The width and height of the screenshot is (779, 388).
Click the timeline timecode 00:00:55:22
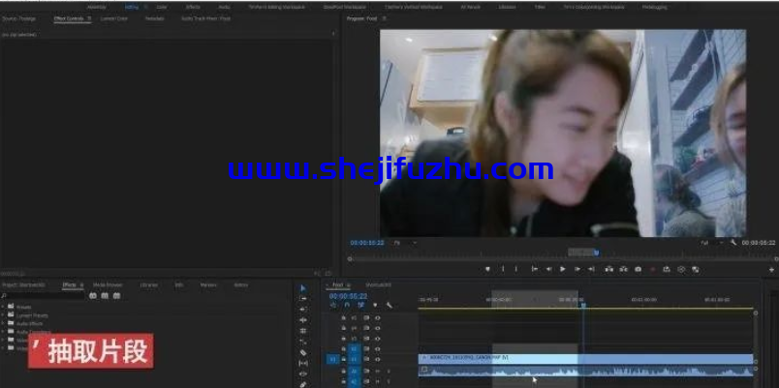click(x=348, y=296)
